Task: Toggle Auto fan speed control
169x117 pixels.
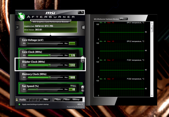Action: coord(73,86)
